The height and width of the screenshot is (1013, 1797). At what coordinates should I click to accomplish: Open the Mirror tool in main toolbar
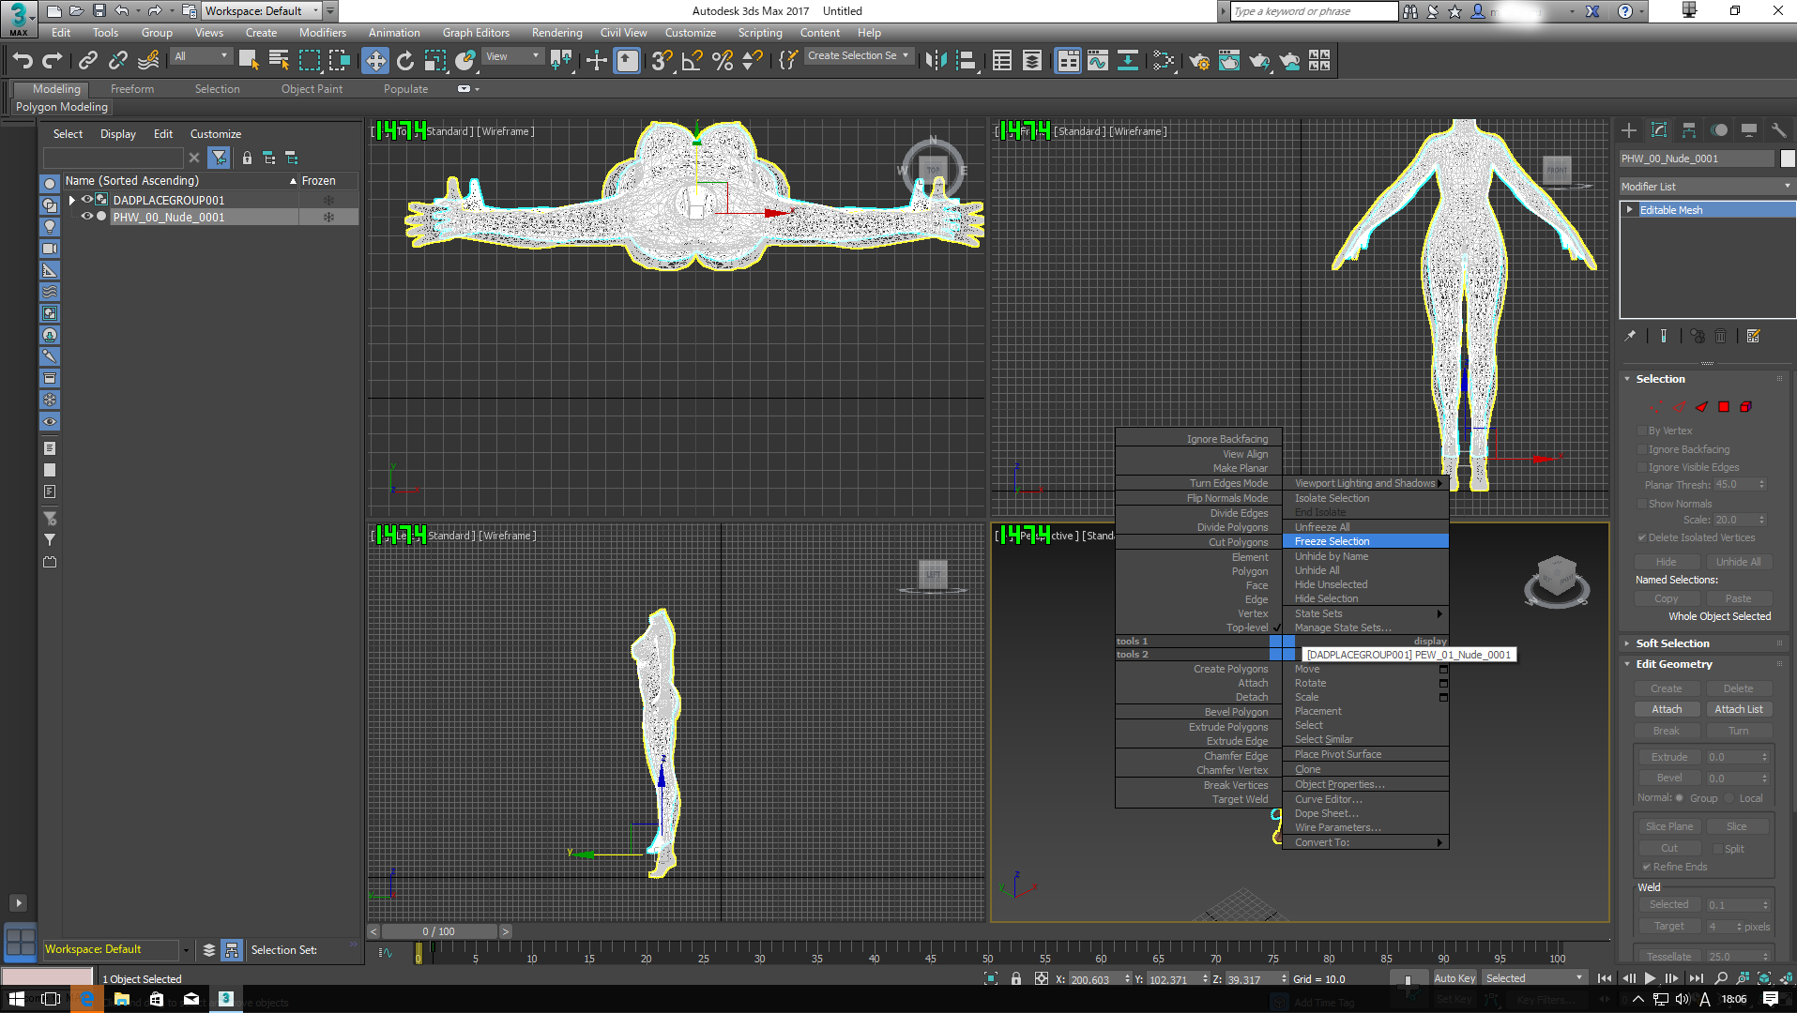pyautogui.click(x=936, y=61)
